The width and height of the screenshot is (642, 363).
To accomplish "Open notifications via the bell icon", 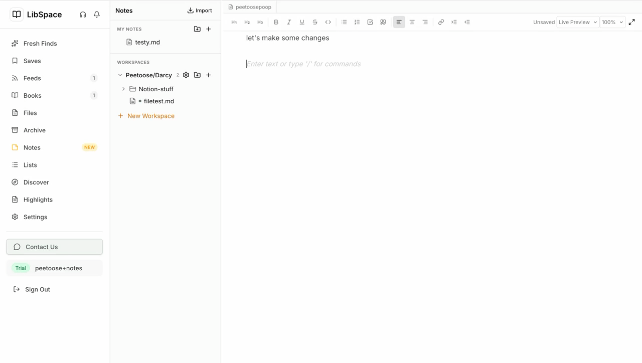I will tap(96, 15).
